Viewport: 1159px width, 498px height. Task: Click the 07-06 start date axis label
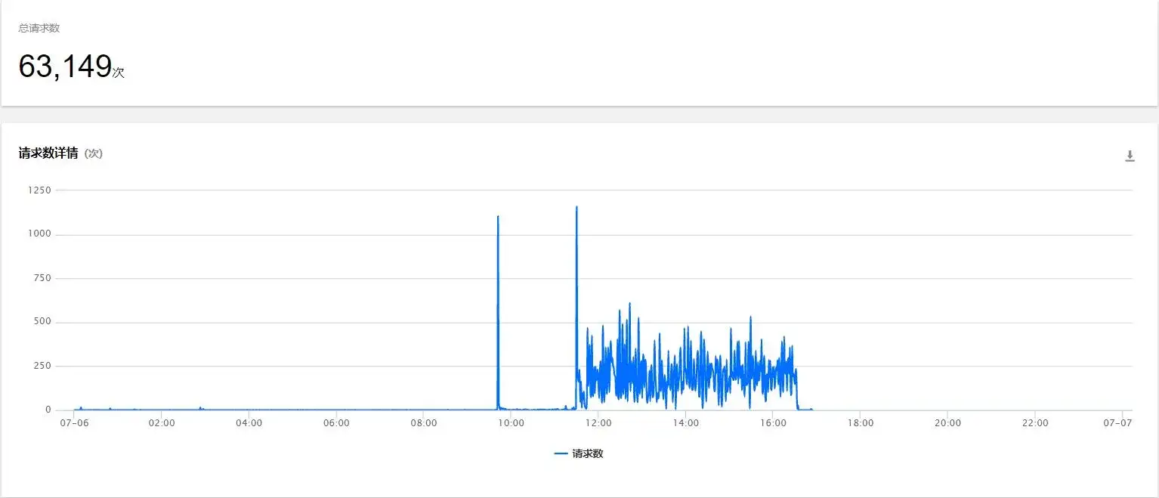click(74, 423)
